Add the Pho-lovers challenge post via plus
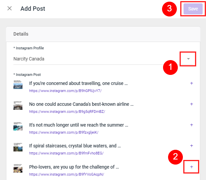 [x=192, y=167]
